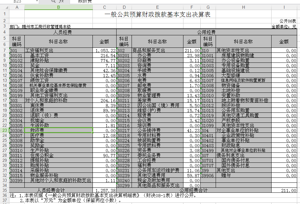This screenshot has height=204, width=300.
Task: Select the 公务接待费 cell
Action: point(149,130)
